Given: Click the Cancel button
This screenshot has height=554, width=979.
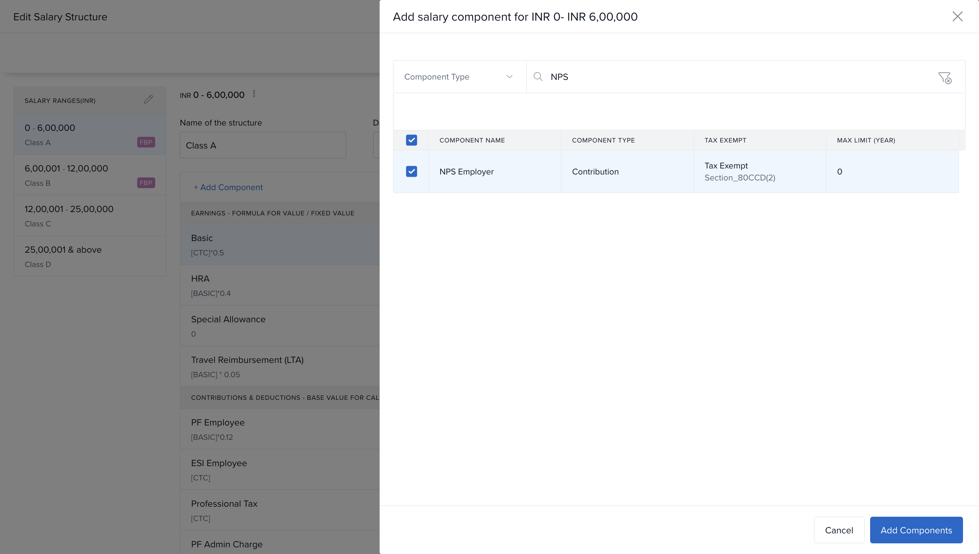Looking at the screenshot, I should click(838, 530).
